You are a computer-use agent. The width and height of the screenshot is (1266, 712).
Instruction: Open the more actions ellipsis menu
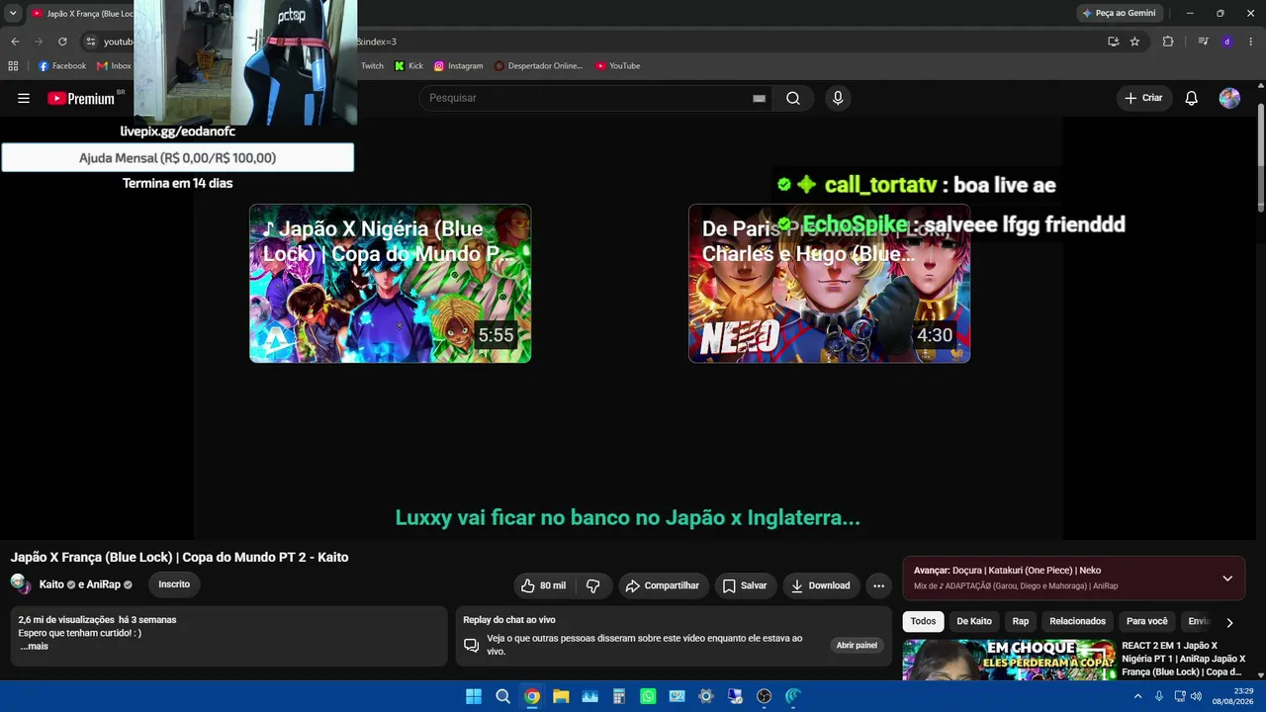[x=878, y=585]
